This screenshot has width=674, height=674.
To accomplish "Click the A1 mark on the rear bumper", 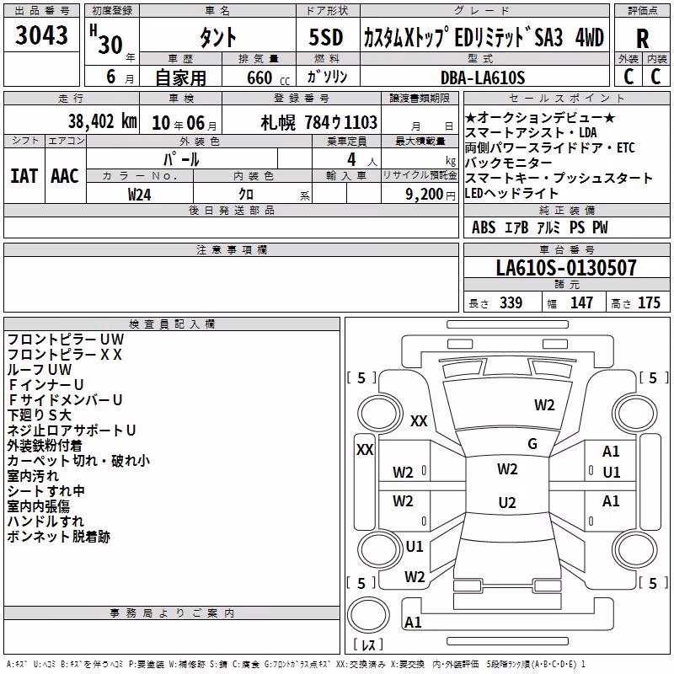I will 413,622.
